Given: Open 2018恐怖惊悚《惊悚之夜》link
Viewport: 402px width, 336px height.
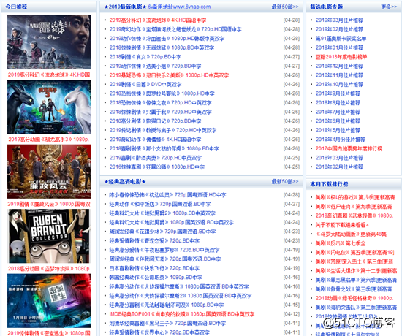Looking at the screenshot, I should [160, 103].
